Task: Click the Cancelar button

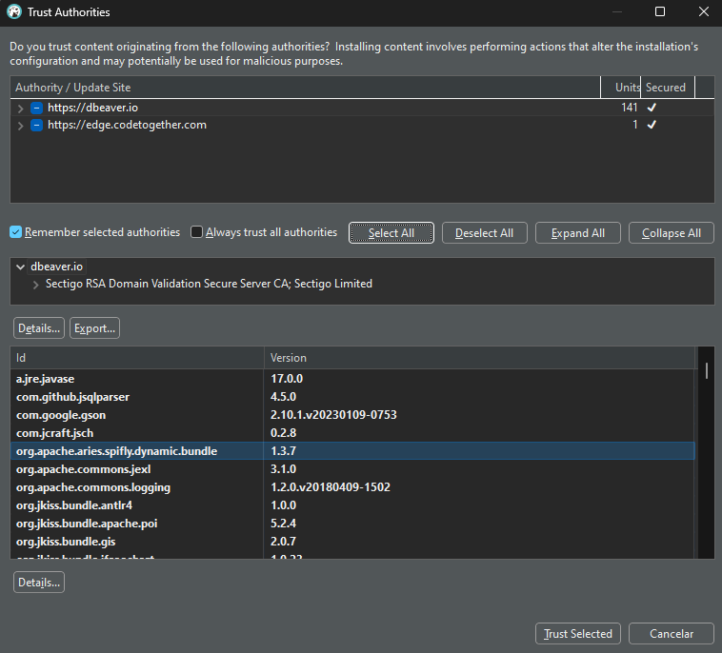Action: point(672,634)
